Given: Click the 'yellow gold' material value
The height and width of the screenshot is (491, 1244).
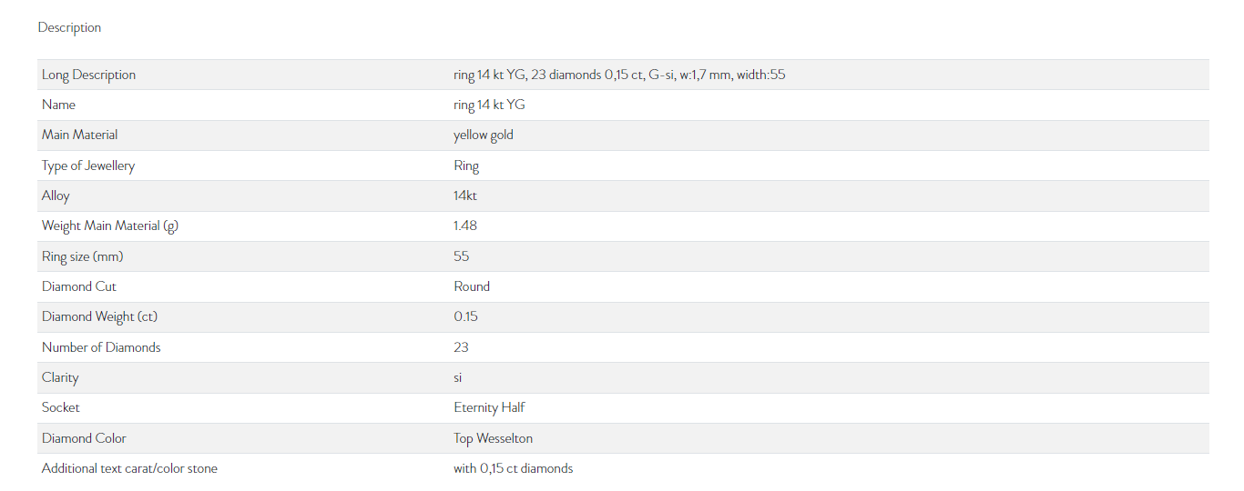Looking at the screenshot, I should coord(484,135).
